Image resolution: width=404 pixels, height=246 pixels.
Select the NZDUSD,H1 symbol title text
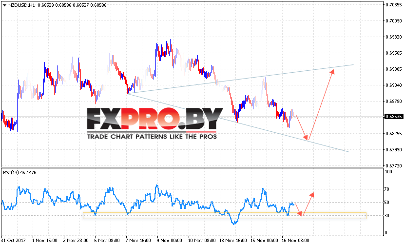pyautogui.click(x=21, y=5)
